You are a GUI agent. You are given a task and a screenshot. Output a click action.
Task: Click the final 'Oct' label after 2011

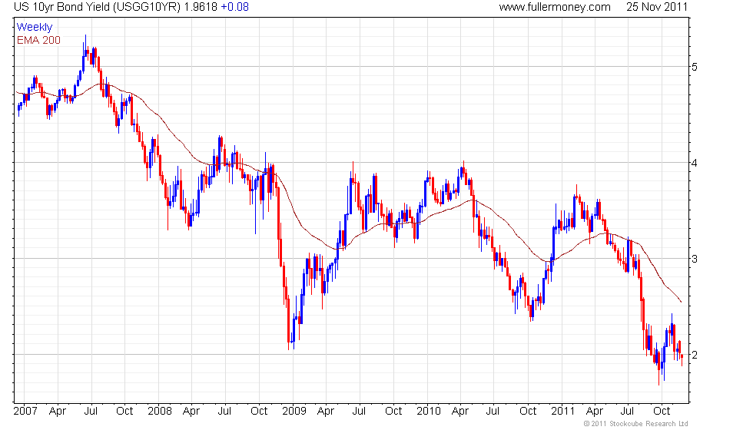[662, 411]
